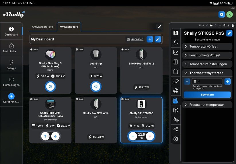236x164 pixels.
Task: Open the notifications bell in device sidebar
Action: (x=175, y=43)
